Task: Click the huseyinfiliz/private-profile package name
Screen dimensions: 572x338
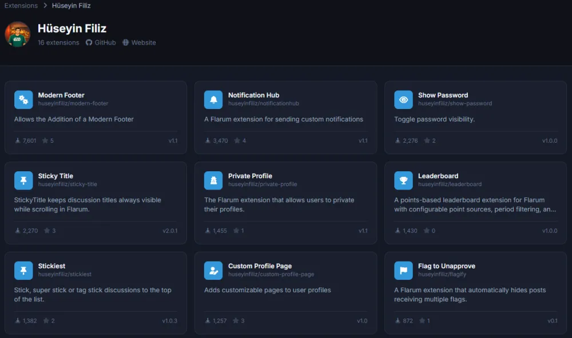Action: (263, 184)
